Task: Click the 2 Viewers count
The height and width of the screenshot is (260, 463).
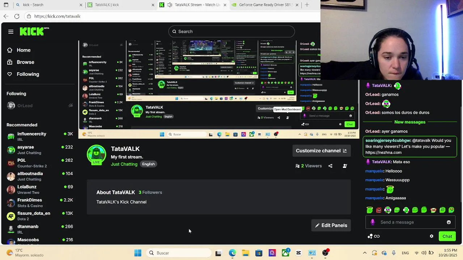Action: click(x=309, y=166)
